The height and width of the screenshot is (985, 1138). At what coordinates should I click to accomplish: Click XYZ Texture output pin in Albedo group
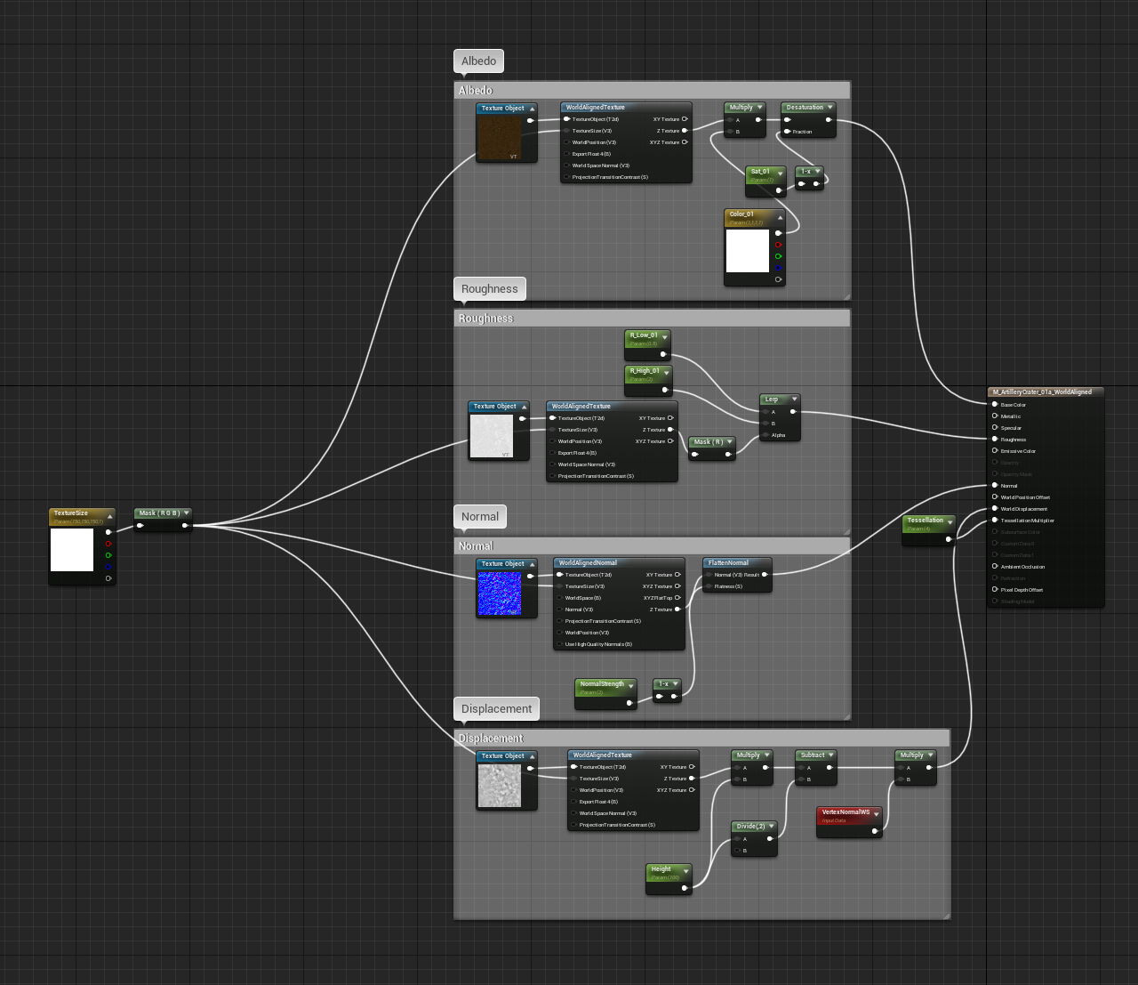click(685, 142)
